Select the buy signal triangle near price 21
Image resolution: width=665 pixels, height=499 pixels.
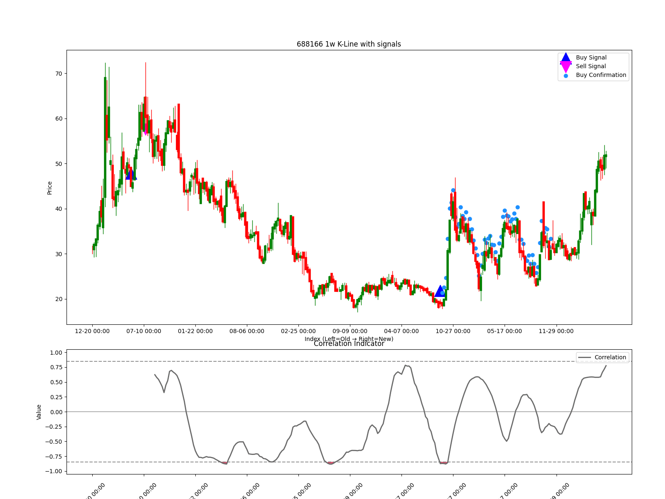(x=440, y=291)
